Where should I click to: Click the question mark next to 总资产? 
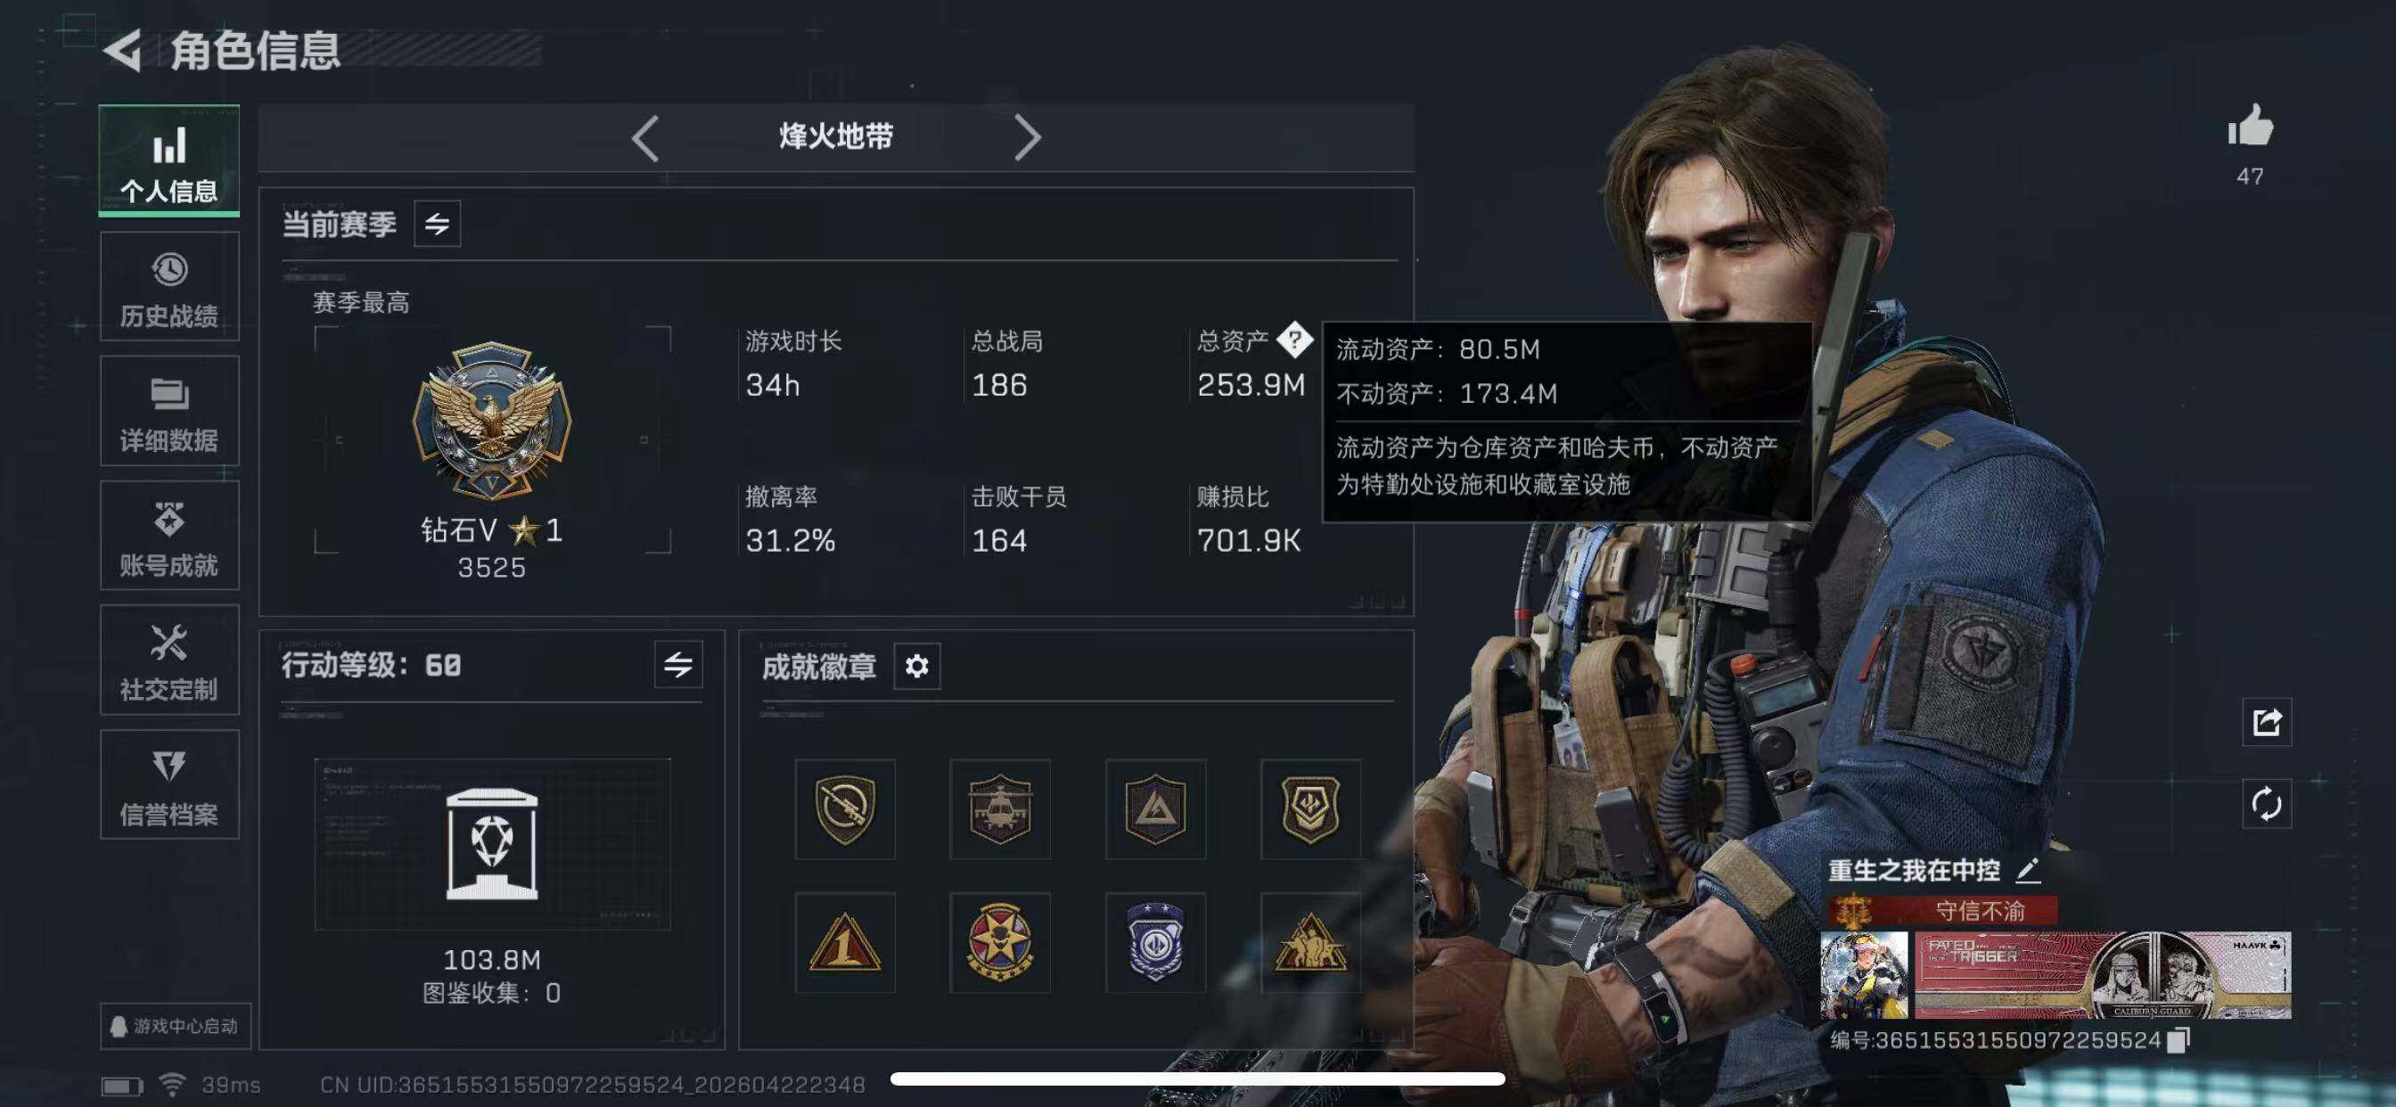(x=1295, y=340)
